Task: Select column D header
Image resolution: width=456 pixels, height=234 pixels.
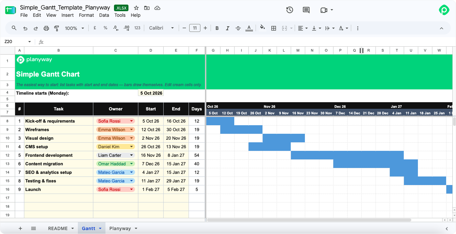Action: (x=151, y=50)
